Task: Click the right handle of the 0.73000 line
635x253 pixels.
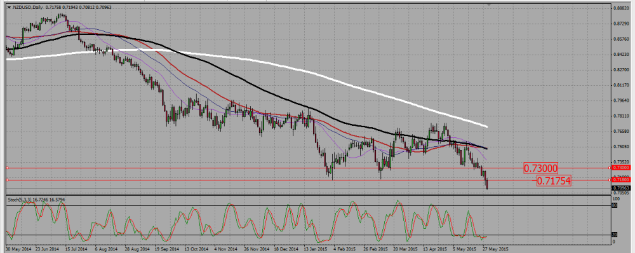Action: (x=610, y=167)
